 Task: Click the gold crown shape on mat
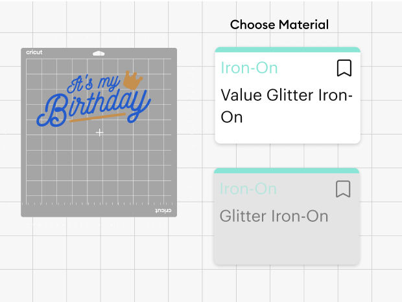click(134, 80)
